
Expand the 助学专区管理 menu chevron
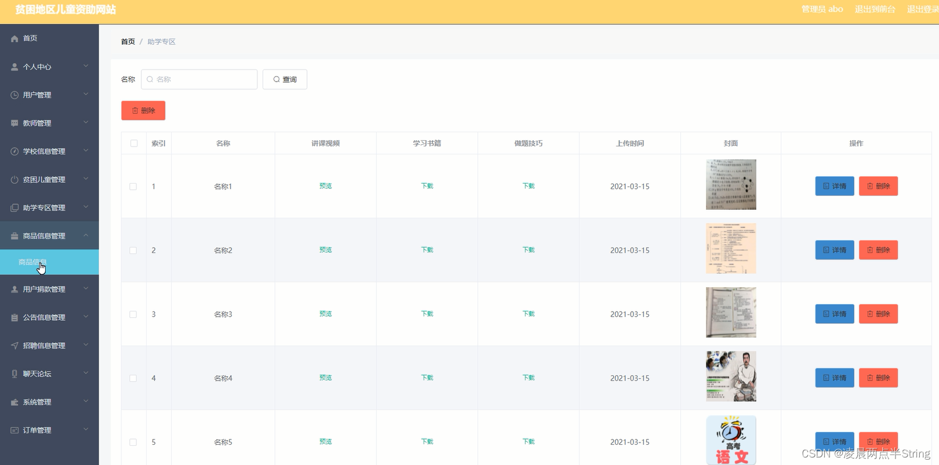[x=86, y=207]
